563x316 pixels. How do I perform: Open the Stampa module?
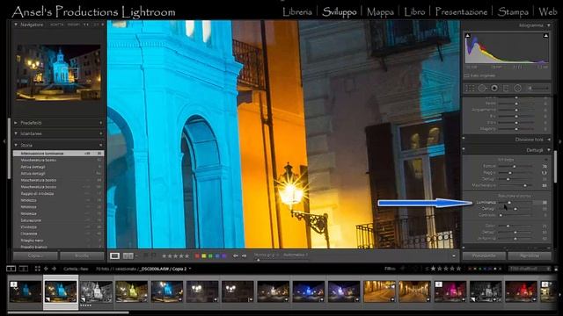pos(513,11)
